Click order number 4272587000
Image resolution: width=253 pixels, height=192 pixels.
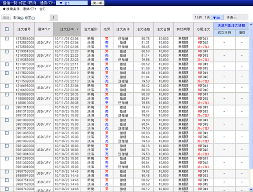25,43
